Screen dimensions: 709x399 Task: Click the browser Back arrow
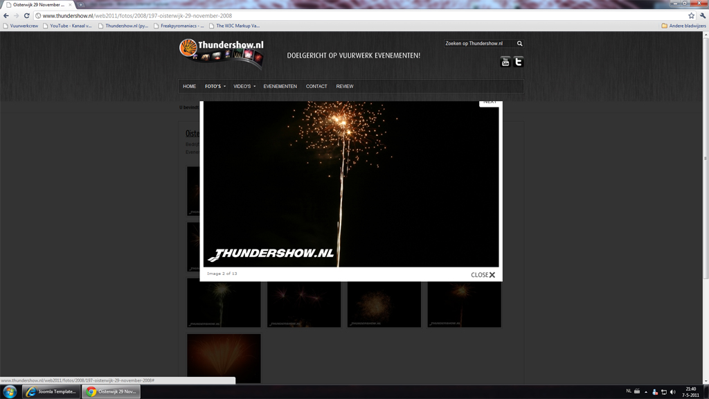coord(6,15)
